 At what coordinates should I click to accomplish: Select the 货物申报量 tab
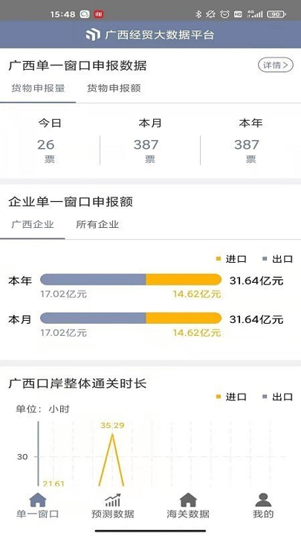point(38,88)
